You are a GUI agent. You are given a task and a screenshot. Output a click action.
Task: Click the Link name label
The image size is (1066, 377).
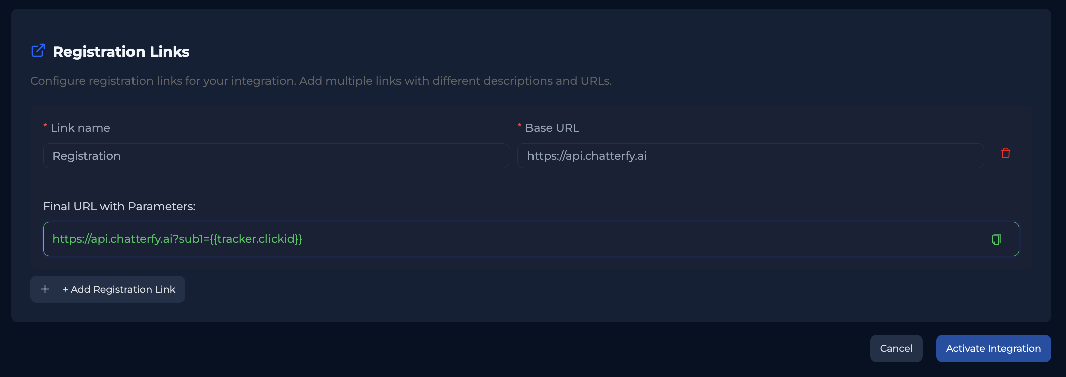click(x=80, y=128)
